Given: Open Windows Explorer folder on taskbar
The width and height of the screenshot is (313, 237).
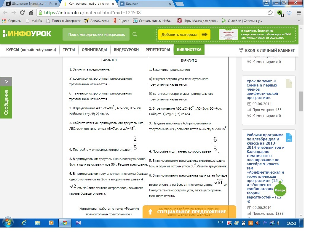Looking at the screenshot, I should coord(38,223).
